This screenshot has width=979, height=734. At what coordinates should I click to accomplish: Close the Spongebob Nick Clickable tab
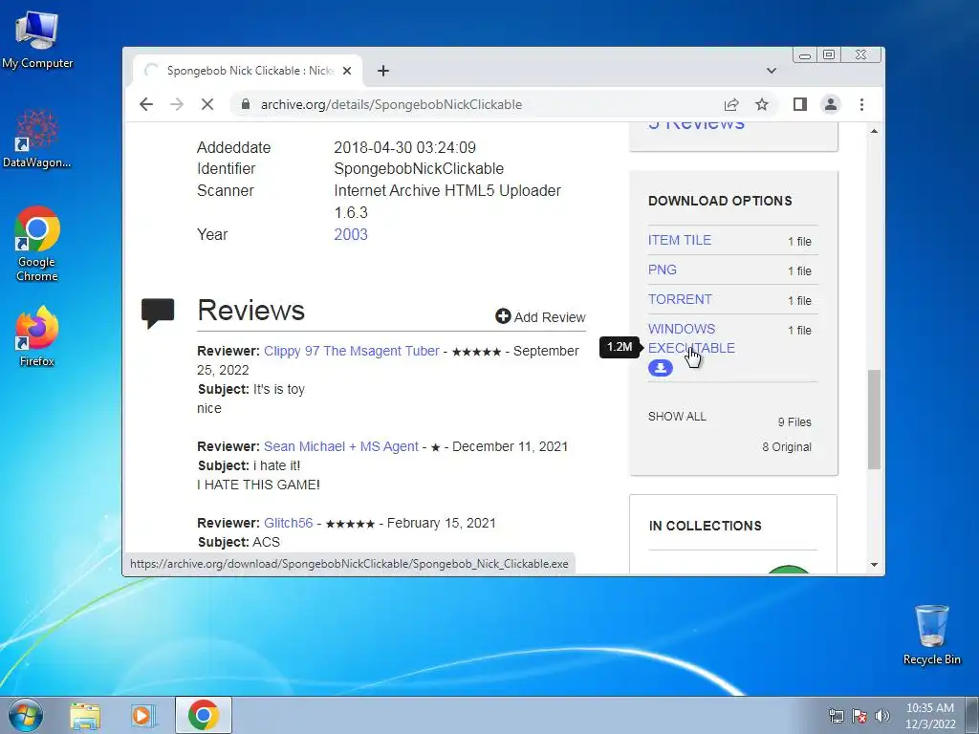pyautogui.click(x=347, y=71)
